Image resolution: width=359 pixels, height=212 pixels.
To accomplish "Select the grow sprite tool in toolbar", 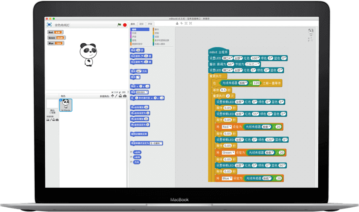I will click(x=186, y=23).
